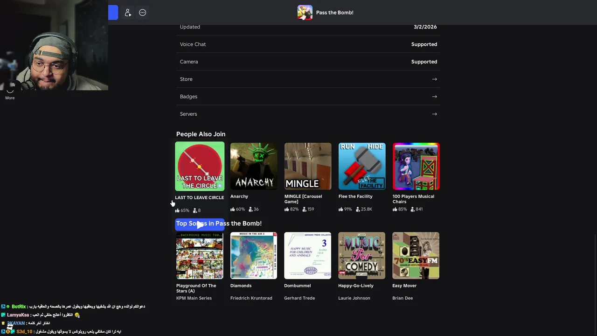Click the join-friends avatar icon in header
This screenshot has height=336, width=597.
pyautogui.click(x=128, y=13)
